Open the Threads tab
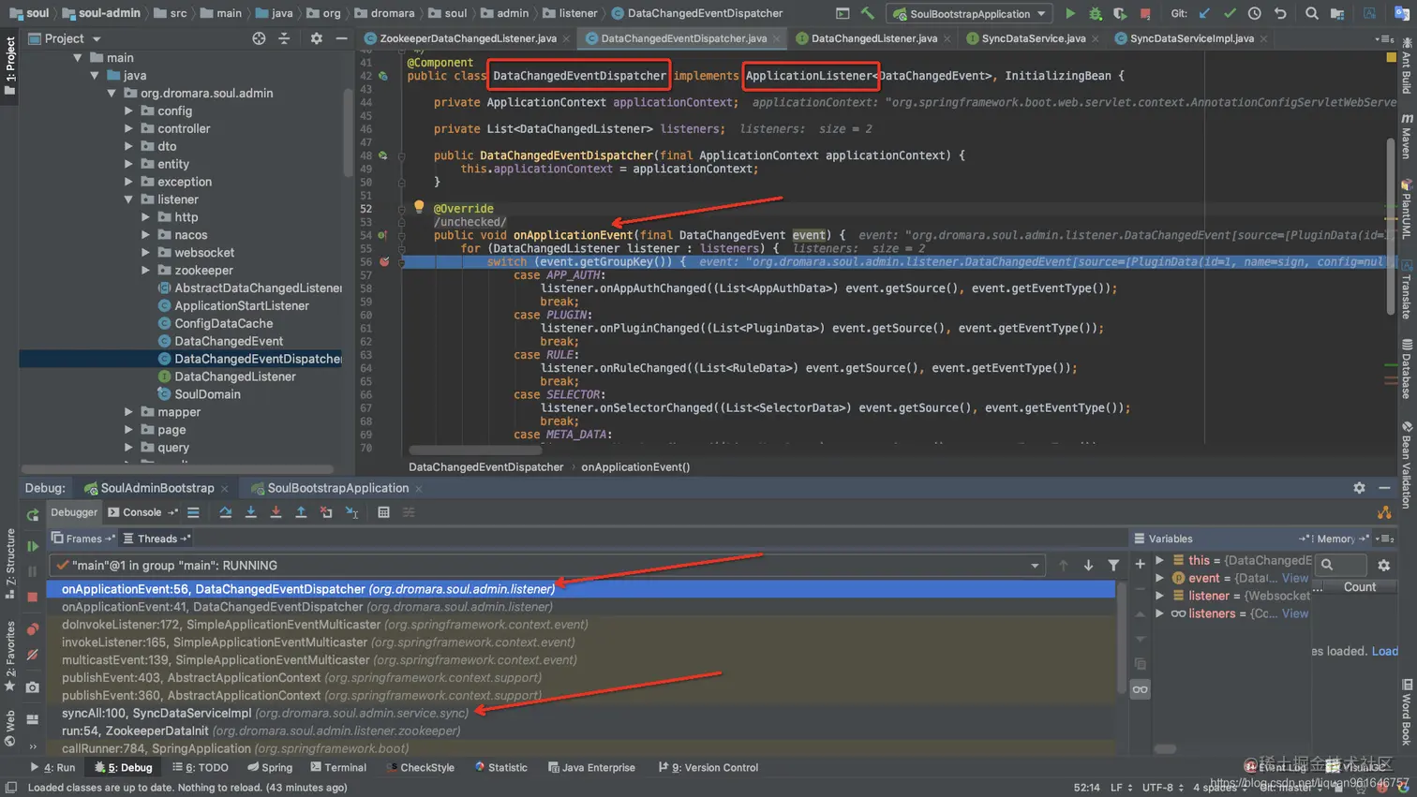Screen dimensions: 1417x797 click(157, 539)
